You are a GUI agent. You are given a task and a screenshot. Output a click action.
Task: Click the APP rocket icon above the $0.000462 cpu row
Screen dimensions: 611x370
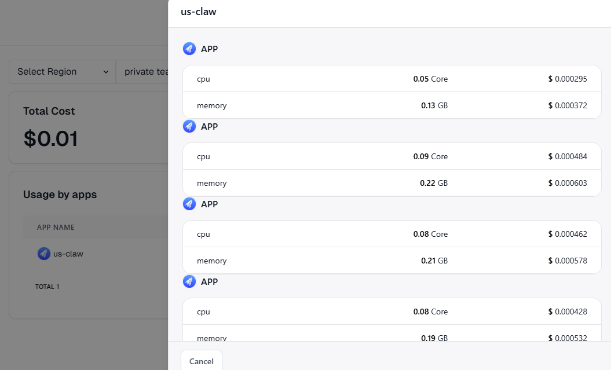point(189,204)
